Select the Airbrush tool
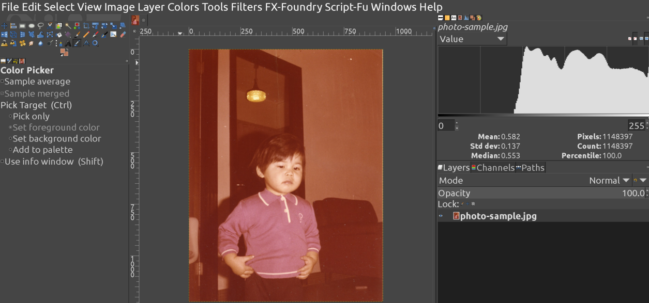 coord(95,35)
